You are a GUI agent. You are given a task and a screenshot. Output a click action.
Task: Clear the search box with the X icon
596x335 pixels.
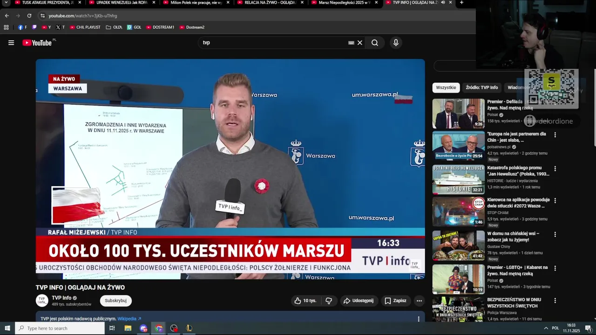click(x=359, y=43)
